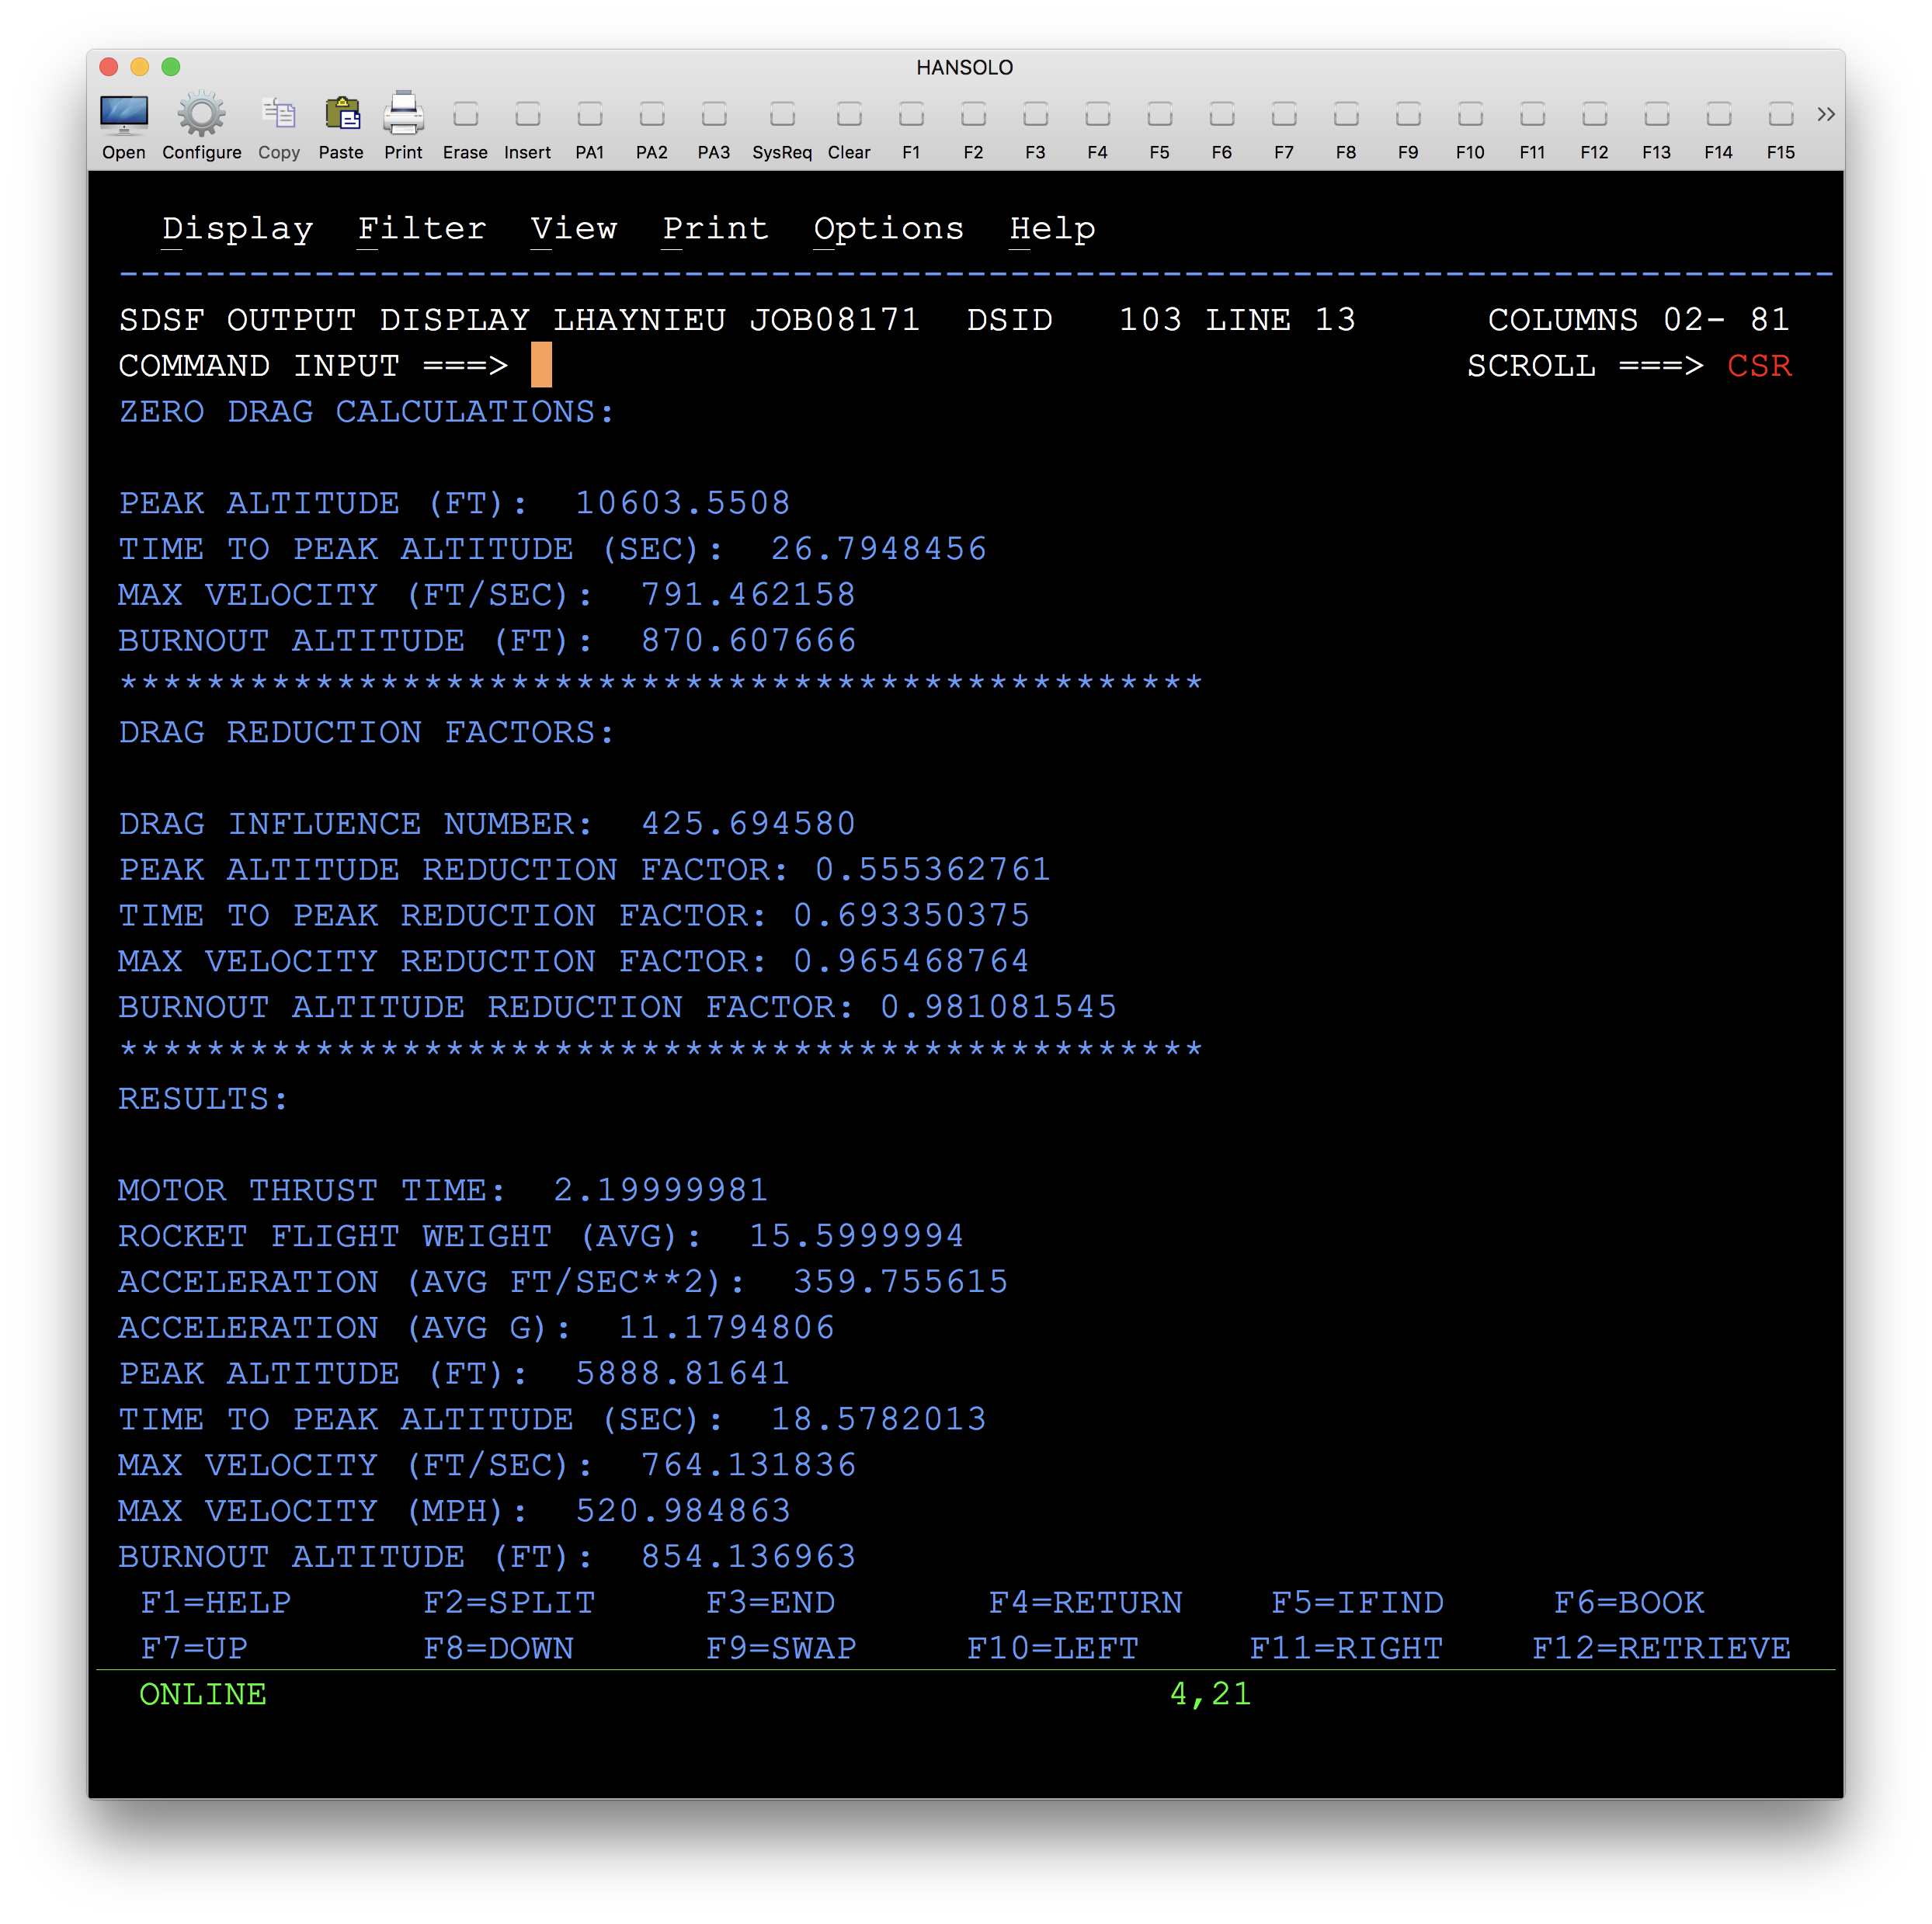
Task: Click the F3=END function key label
Action: click(x=770, y=1602)
